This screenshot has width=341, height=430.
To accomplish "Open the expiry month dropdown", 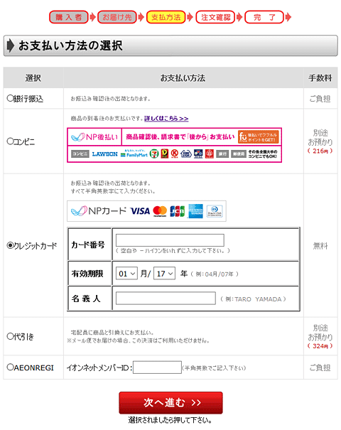I will pos(126,274).
